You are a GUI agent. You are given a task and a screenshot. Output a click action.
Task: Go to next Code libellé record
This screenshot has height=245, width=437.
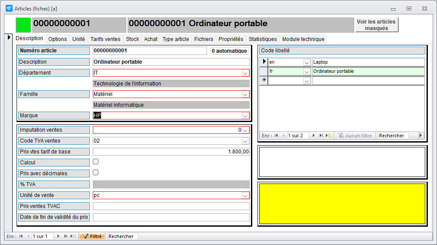(x=314, y=136)
